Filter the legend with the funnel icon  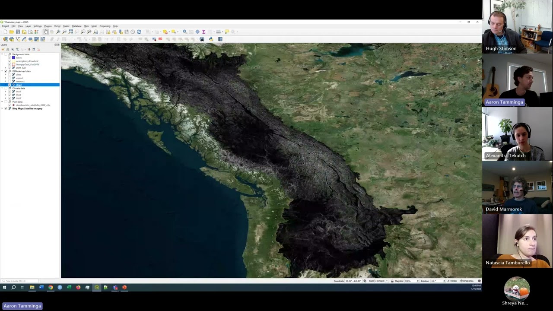point(17,49)
